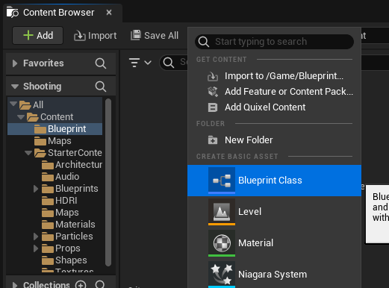Image resolution: width=389 pixels, height=288 pixels.
Task: Expand the Props folder arrow
Action: pos(36,248)
